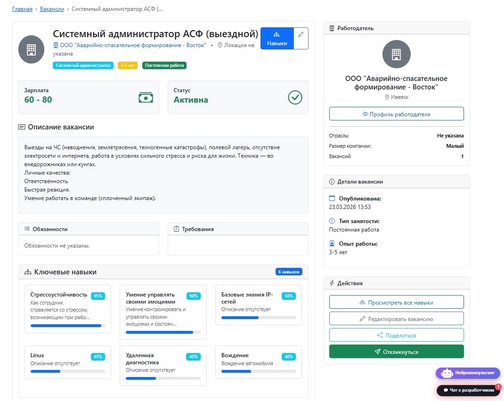This screenshot has width=504, height=401.
Task: Open the Нейроконсультант robot chat
Action: tap(468, 373)
